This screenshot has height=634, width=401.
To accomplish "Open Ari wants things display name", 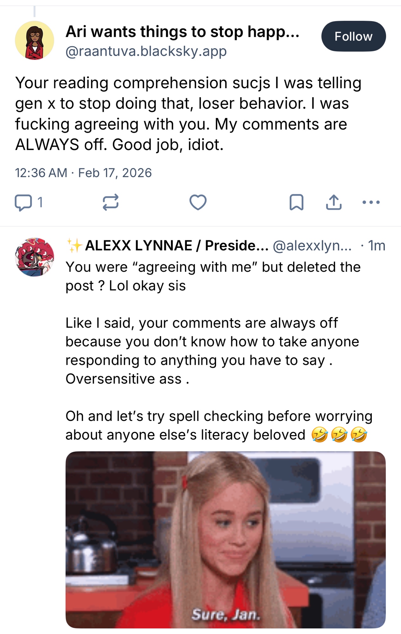I will coord(182,32).
